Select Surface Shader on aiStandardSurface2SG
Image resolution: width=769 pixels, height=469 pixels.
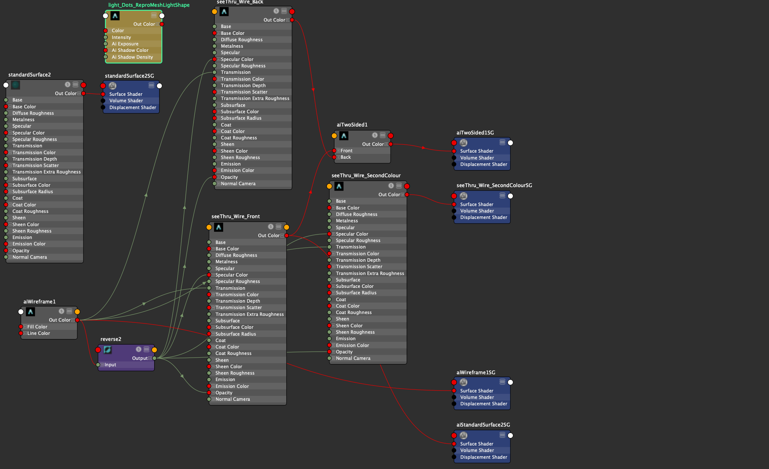477,444
